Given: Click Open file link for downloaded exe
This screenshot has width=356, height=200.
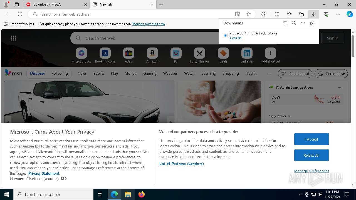Looking at the screenshot, I should [236, 38].
